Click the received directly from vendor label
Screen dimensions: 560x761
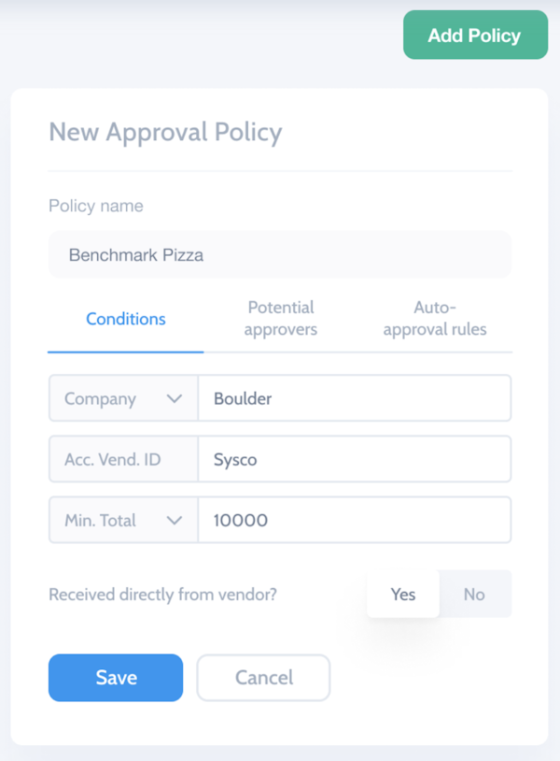(x=162, y=594)
